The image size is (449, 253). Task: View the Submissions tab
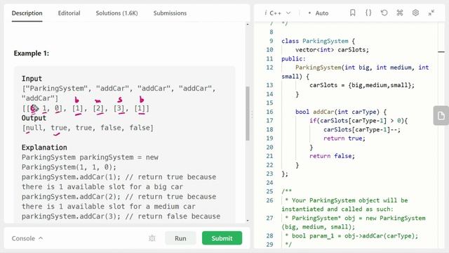click(170, 13)
